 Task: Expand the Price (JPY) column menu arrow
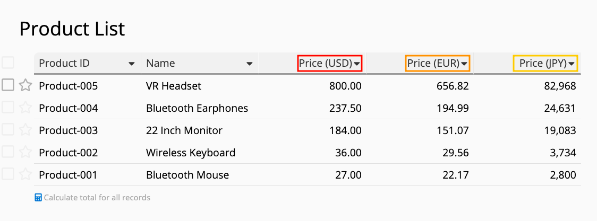tap(572, 64)
